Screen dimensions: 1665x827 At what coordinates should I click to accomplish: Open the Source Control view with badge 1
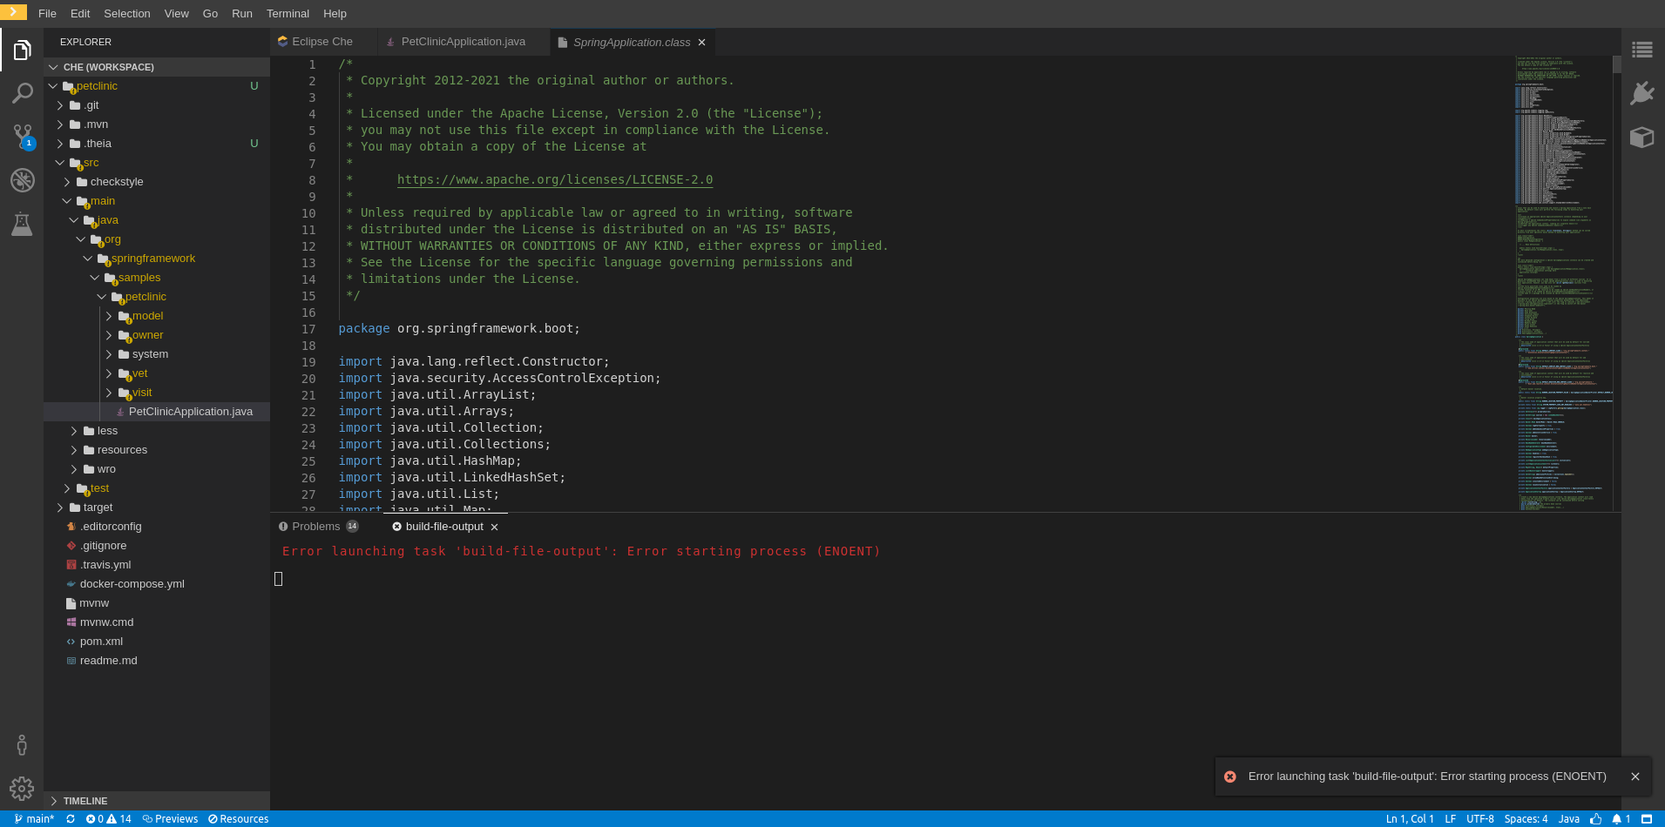tap(23, 137)
